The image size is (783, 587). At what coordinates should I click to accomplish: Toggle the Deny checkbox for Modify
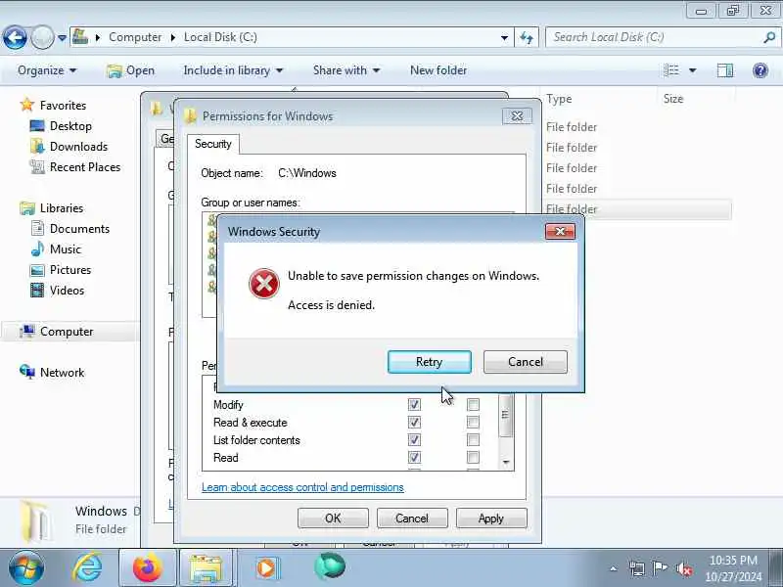point(473,404)
